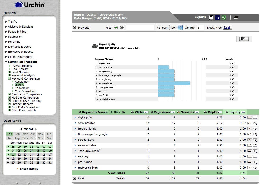Export report to Excel icon
Screen dimensions: 260x185
(x=224, y=17)
